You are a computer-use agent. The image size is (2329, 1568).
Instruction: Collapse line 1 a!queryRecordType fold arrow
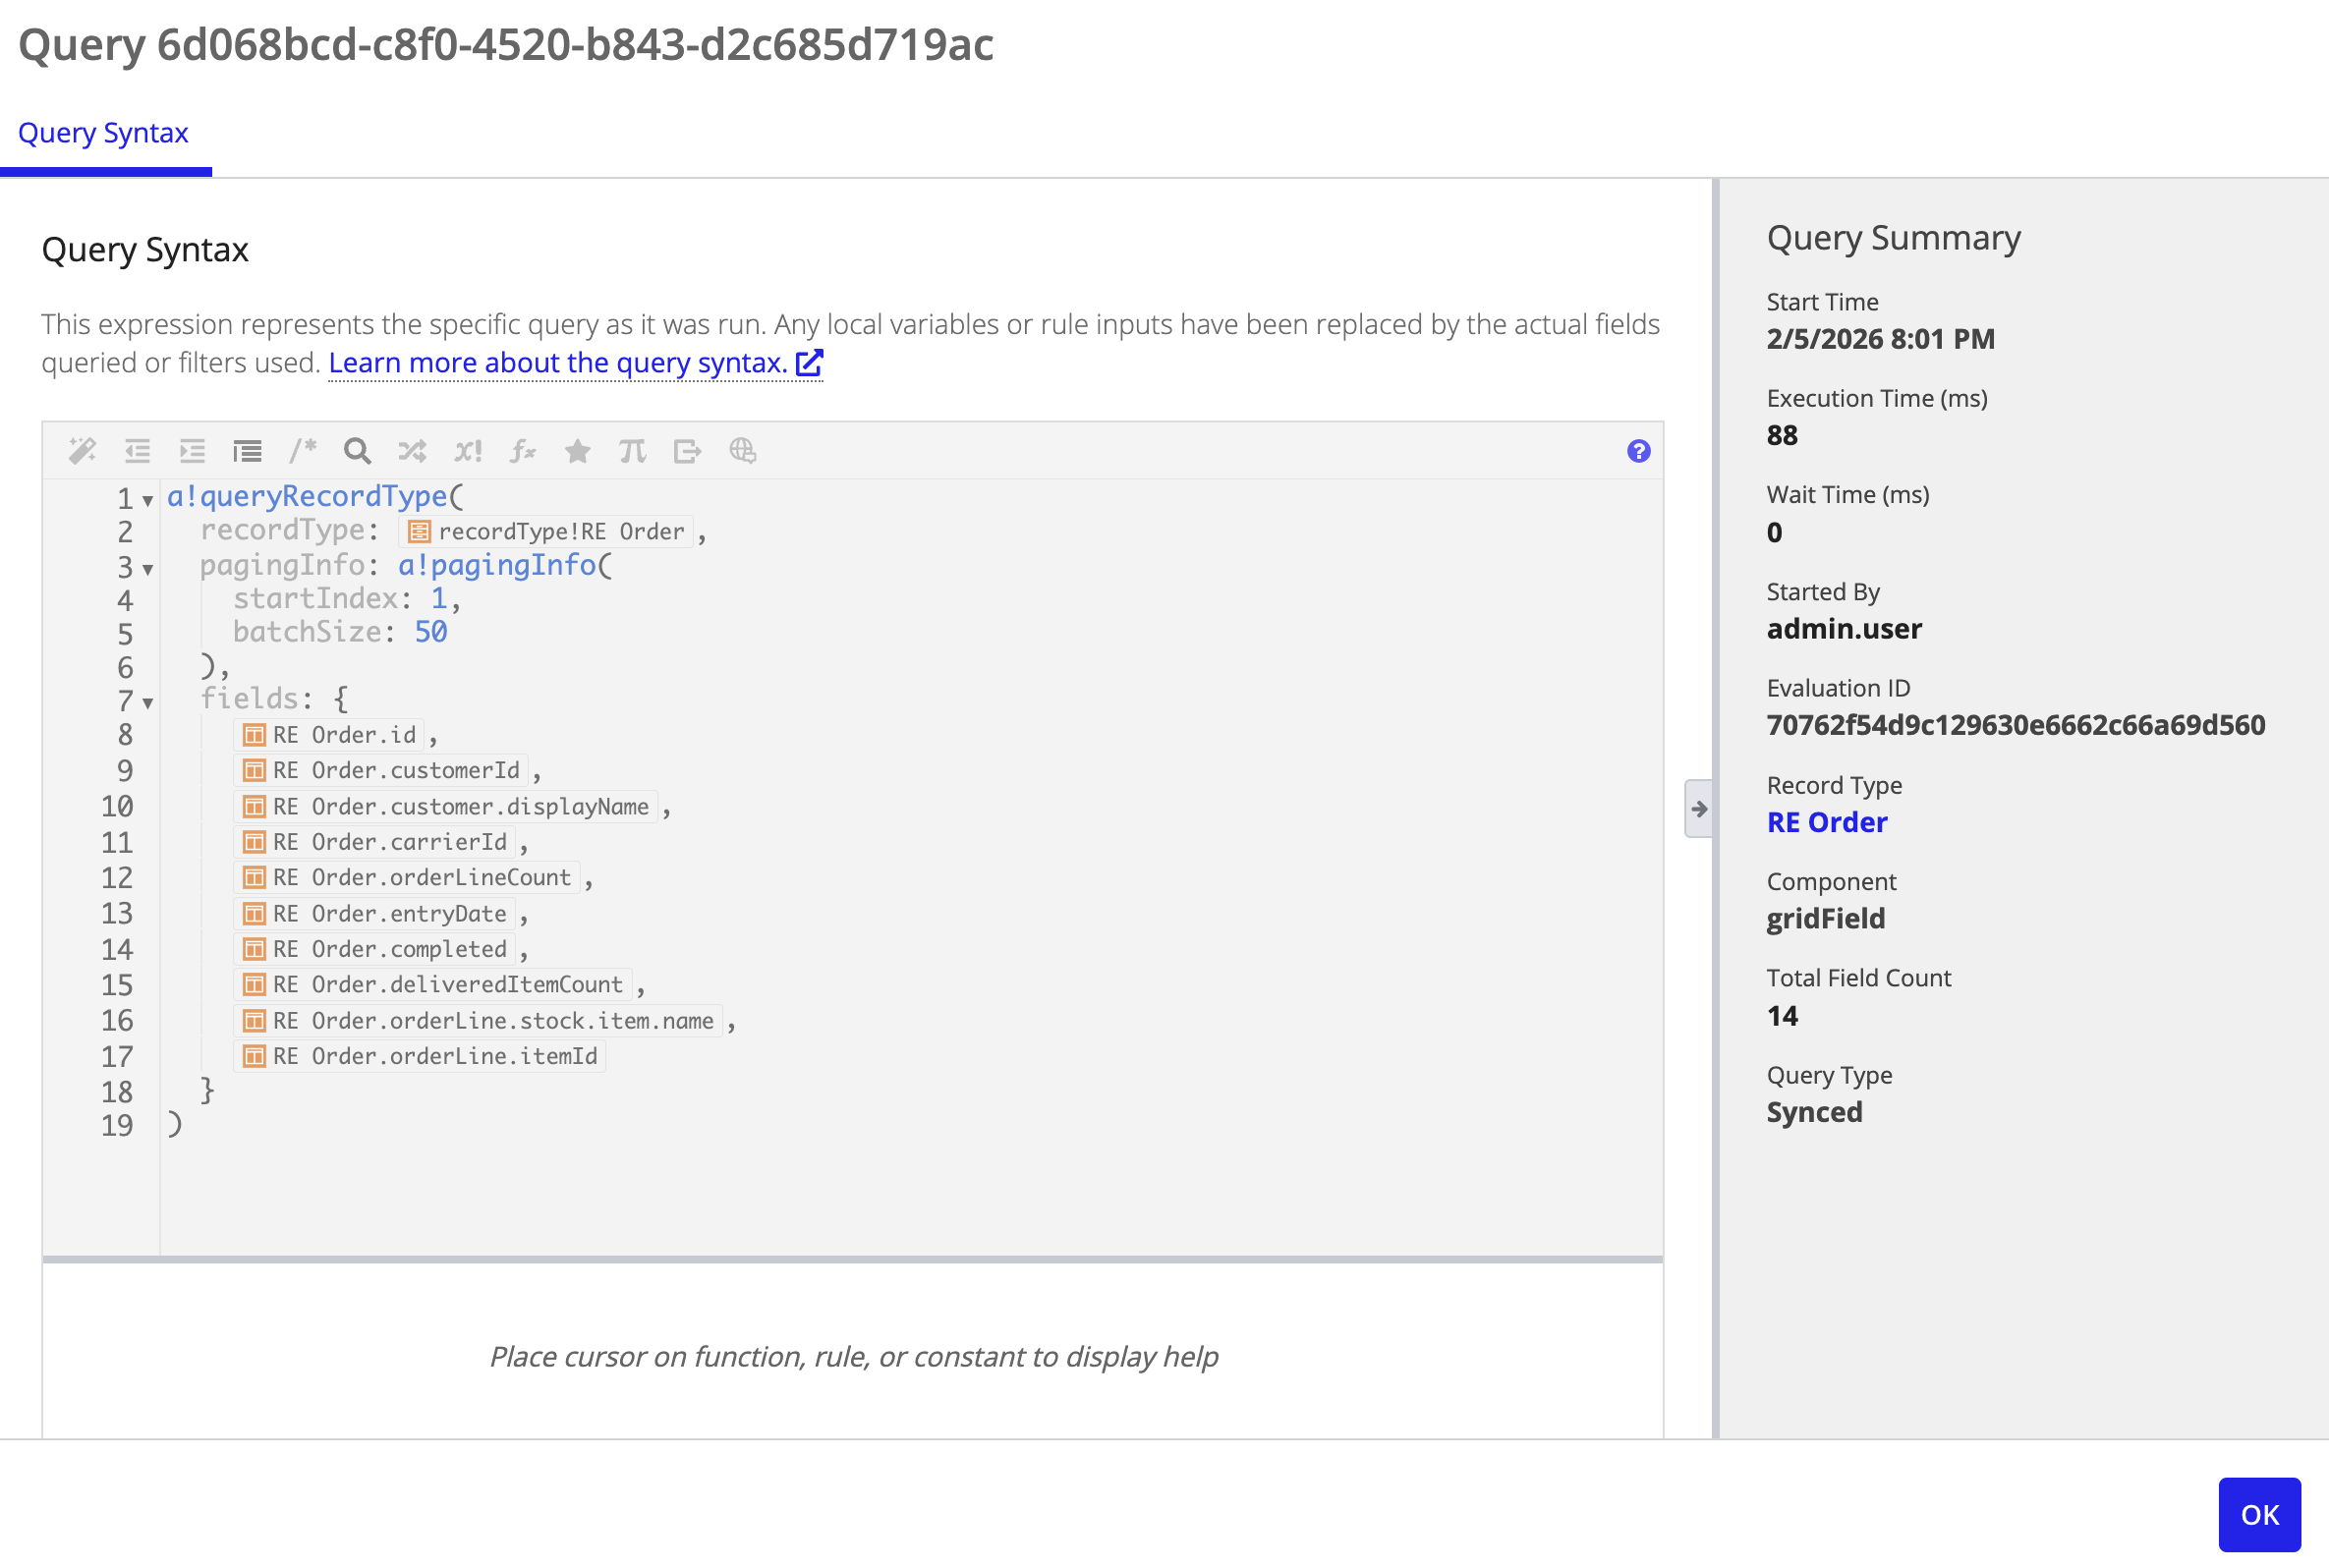(x=147, y=501)
